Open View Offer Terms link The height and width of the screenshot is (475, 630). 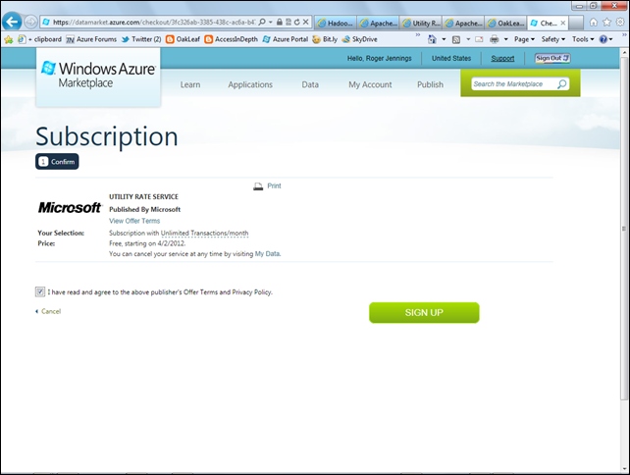pos(134,221)
